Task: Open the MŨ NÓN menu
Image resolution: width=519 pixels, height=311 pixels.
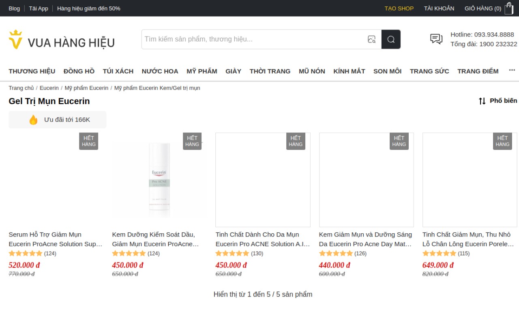Action: [x=312, y=71]
